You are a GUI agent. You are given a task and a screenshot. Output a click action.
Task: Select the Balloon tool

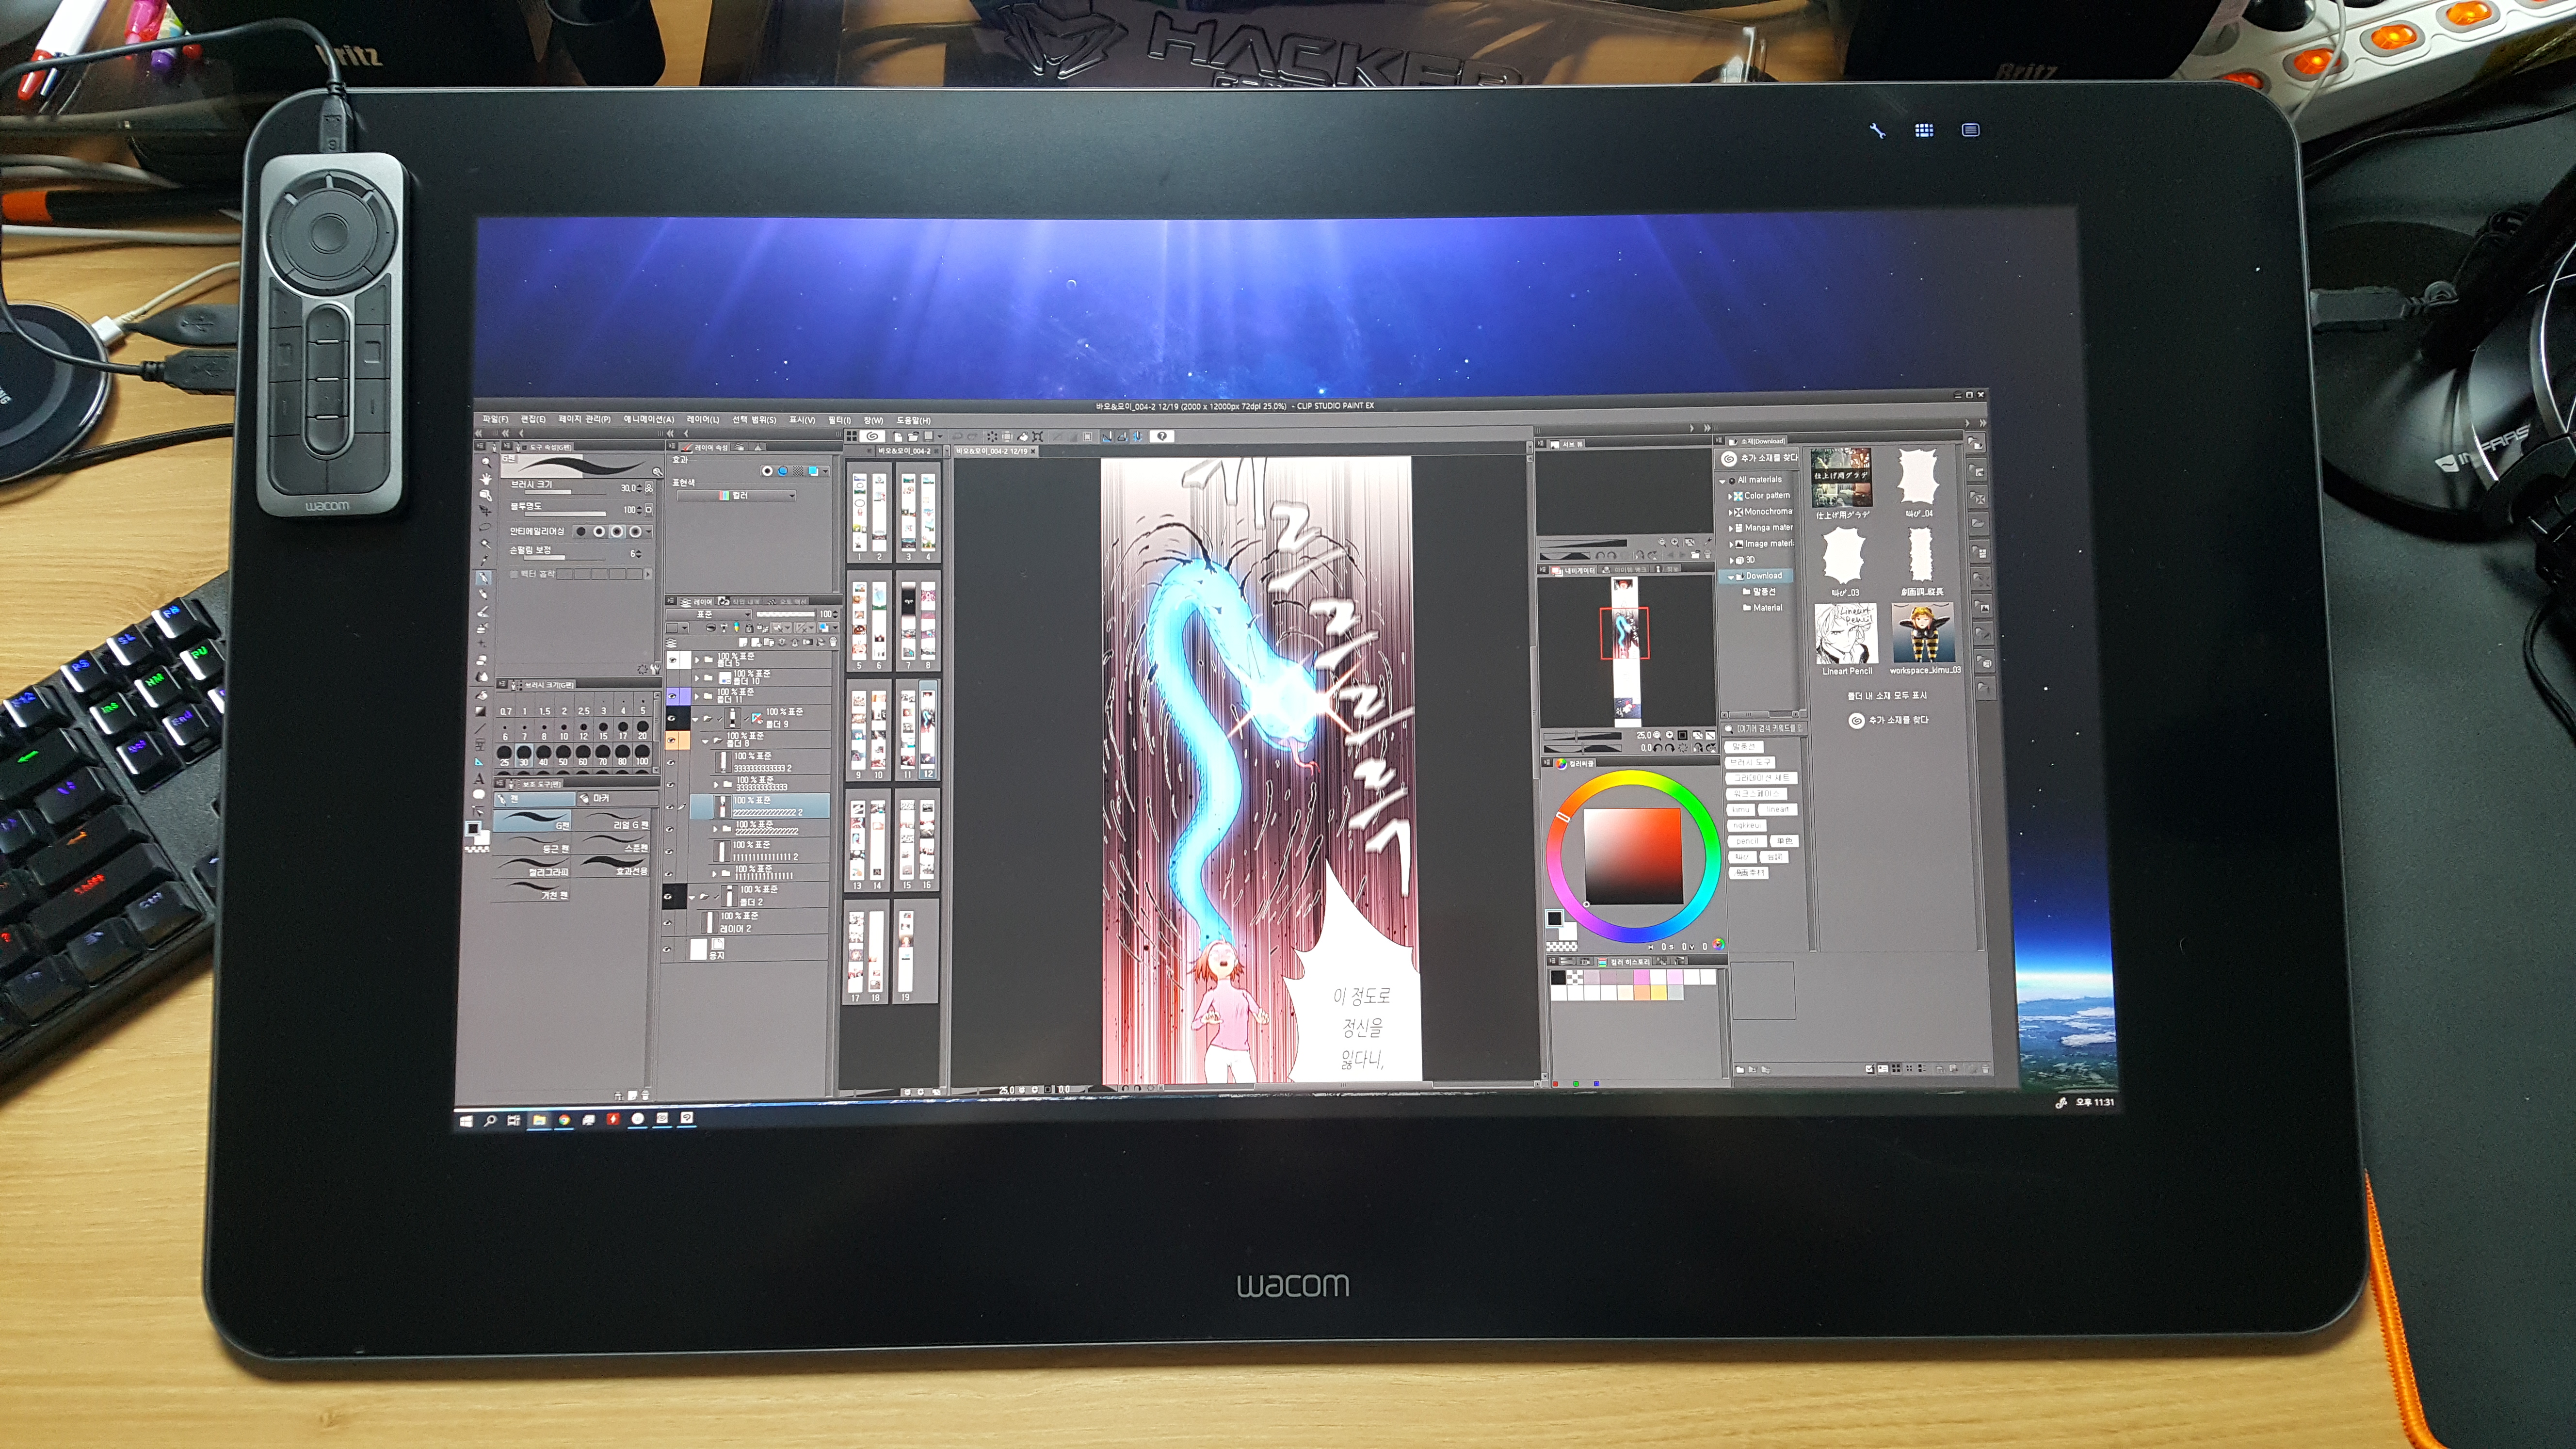(479, 795)
